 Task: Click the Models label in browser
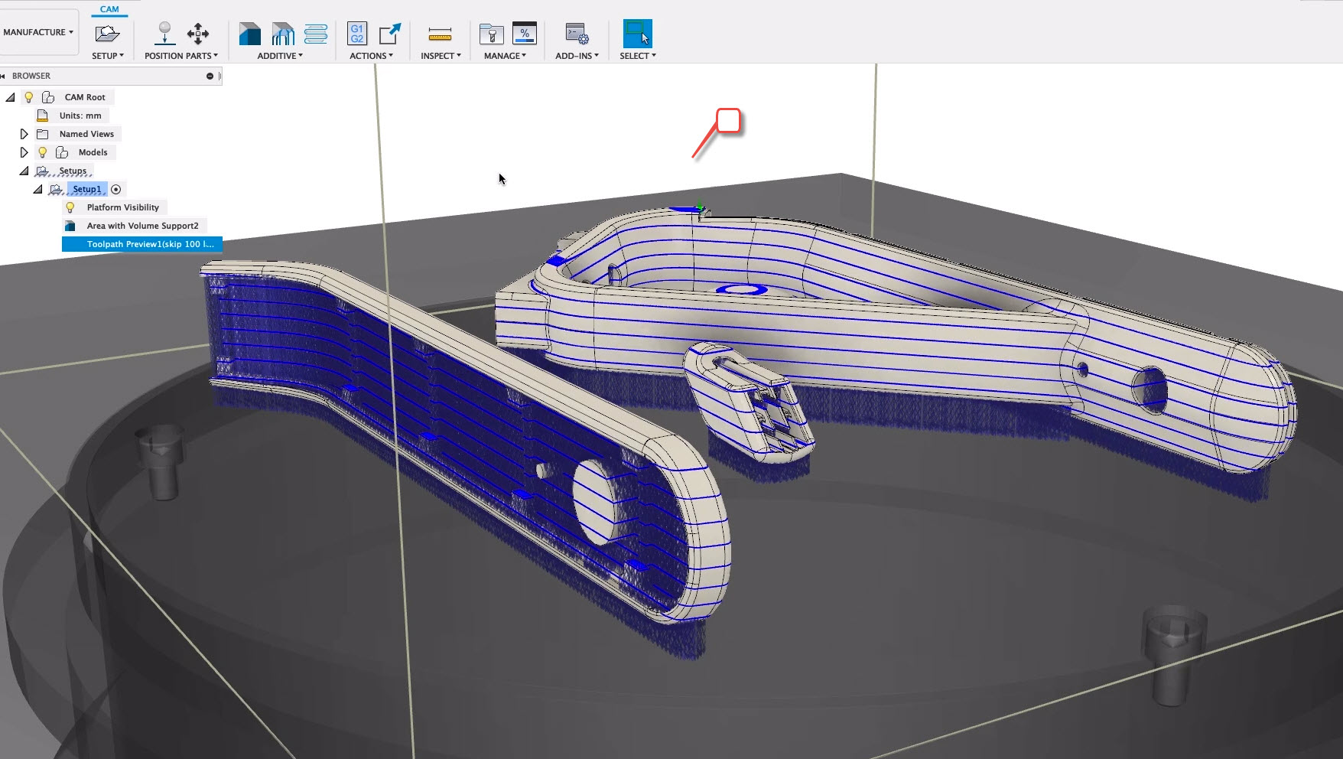pyautogui.click(x=93, y=152)
